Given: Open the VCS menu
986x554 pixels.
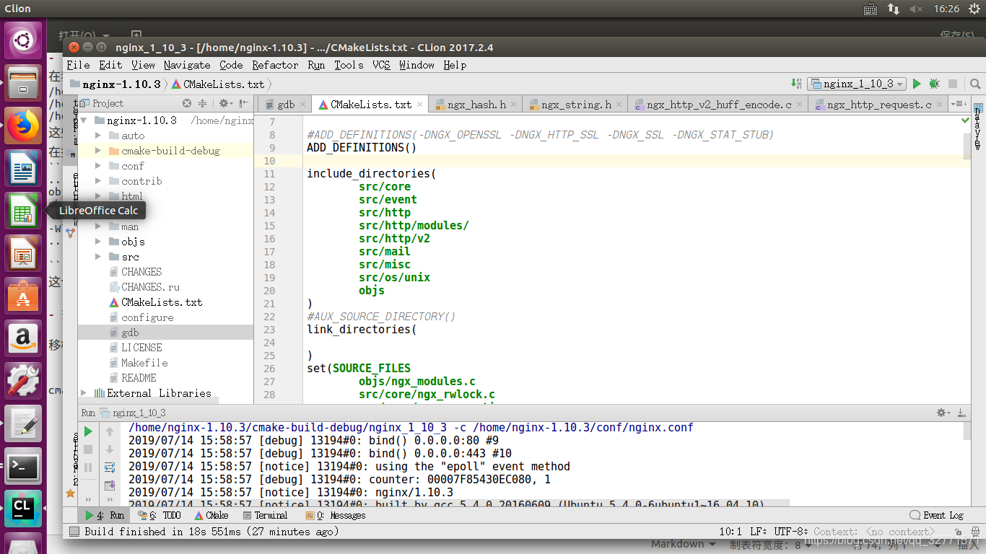Looking at the screenshot, I should [x=381, y=65].
